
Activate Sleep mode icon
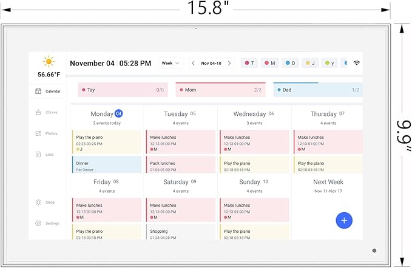pyautogui.click(x=38, y=203)
